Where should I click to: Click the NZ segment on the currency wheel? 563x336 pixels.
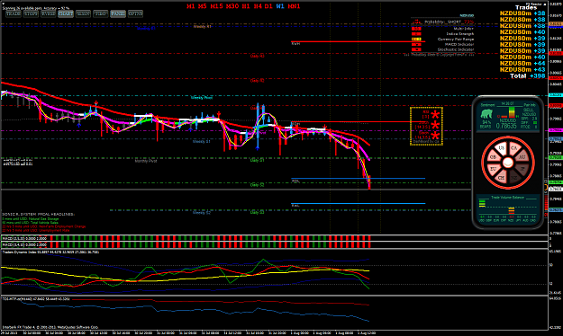(514, 178)
